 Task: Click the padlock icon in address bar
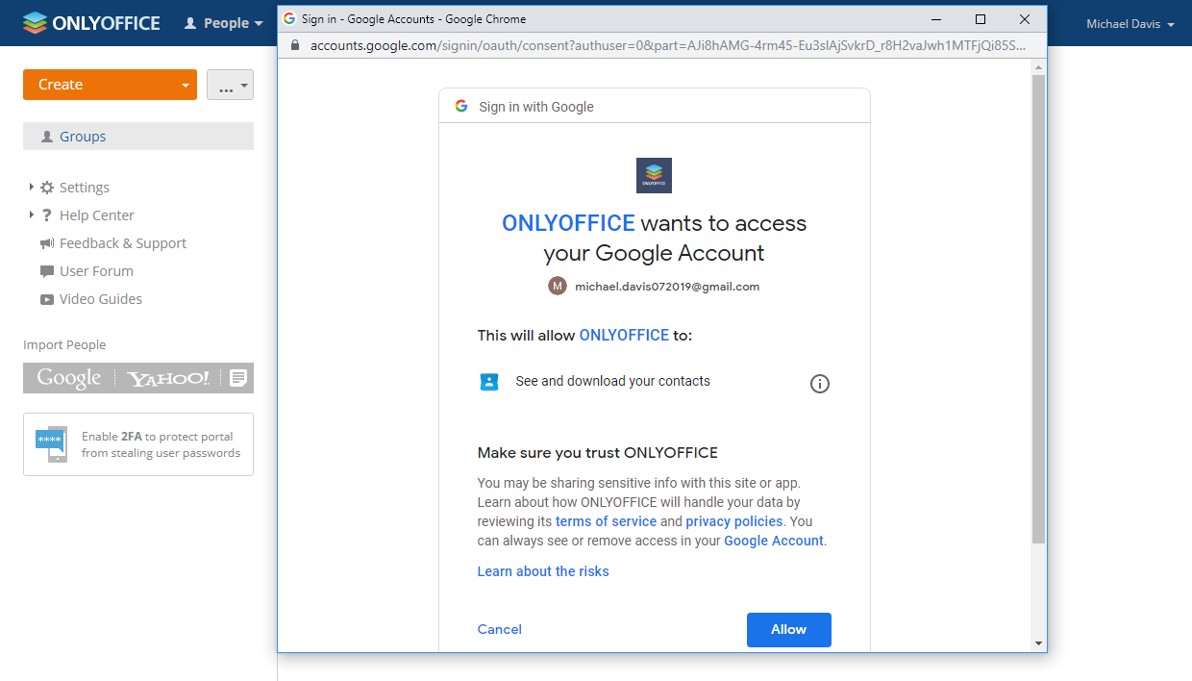click(x=294, y=45)
